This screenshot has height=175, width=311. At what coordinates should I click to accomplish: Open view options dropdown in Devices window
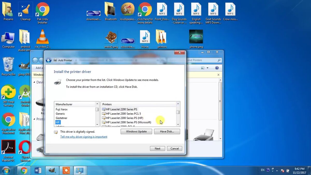pos(207,68)
